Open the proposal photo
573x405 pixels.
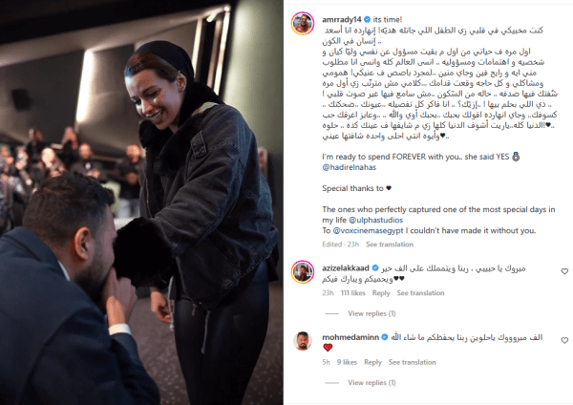(141, 202)
